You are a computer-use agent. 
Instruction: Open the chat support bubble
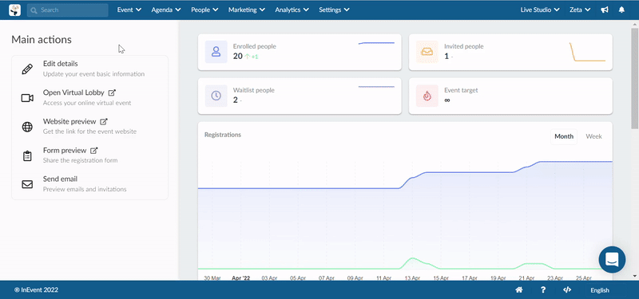[x=612, y=260]
